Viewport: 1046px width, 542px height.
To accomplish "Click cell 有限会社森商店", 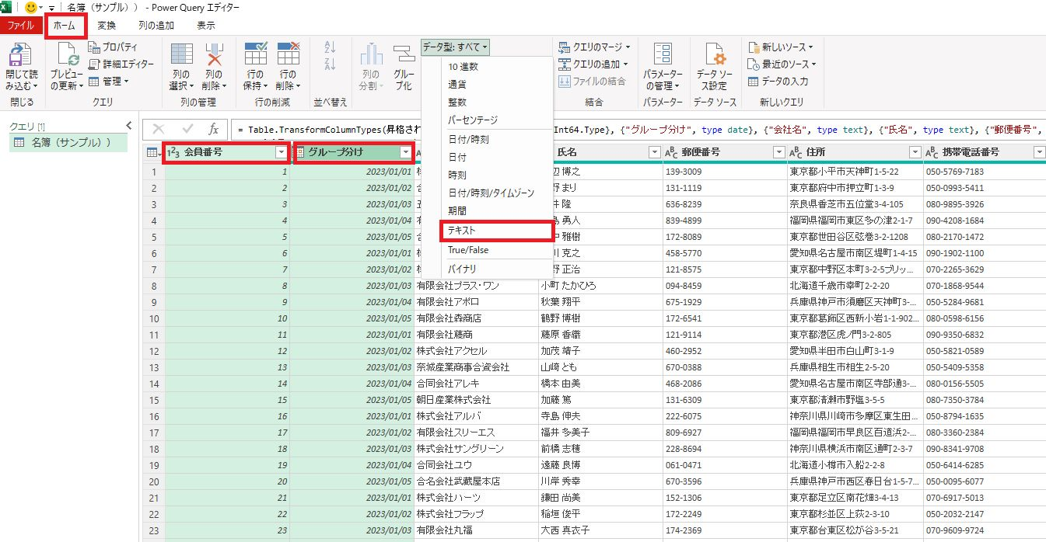I will coord(477,318).
